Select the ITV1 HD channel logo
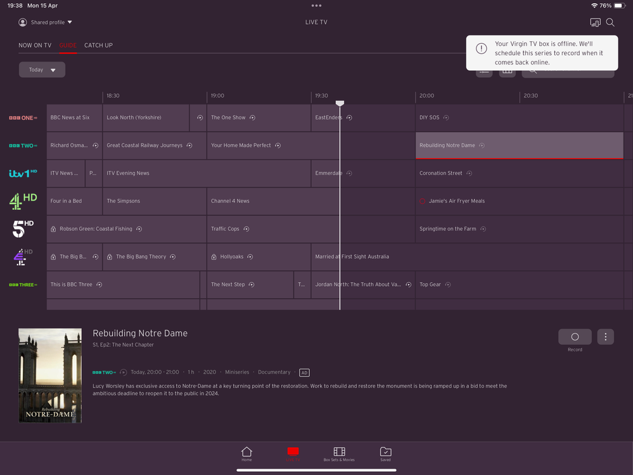 point(23,173)
